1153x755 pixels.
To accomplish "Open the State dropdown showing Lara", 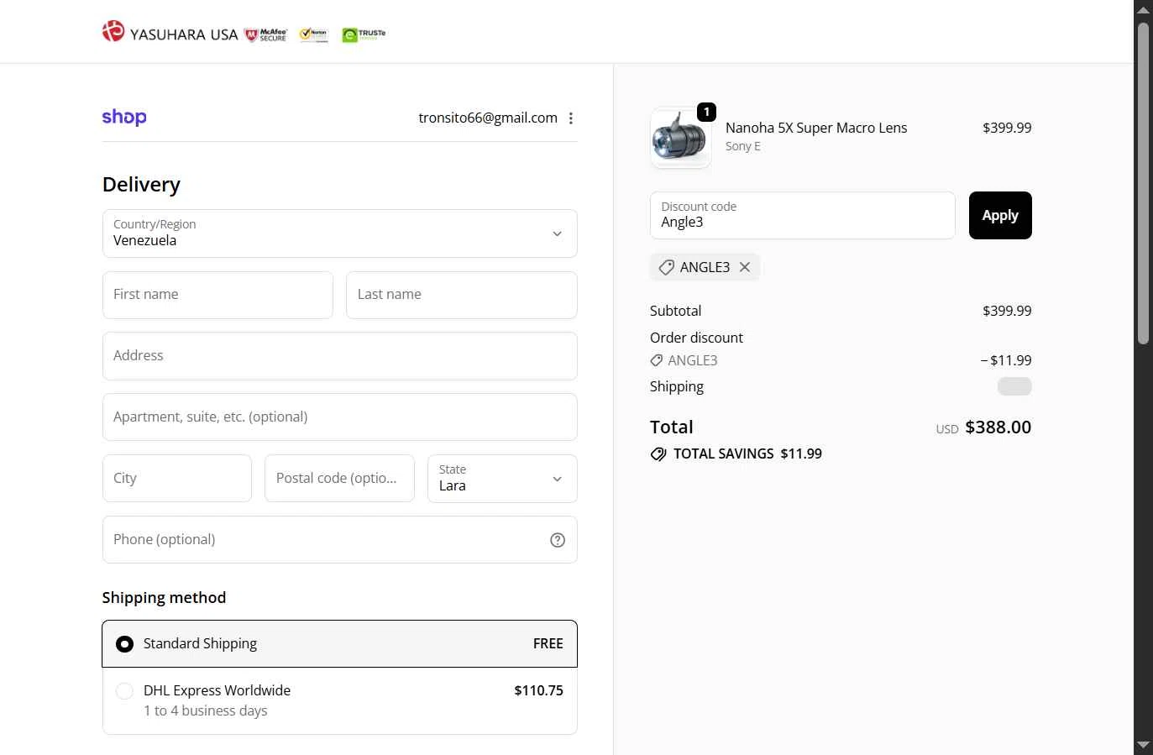I will pyautogui.click(x=502, y=479).
